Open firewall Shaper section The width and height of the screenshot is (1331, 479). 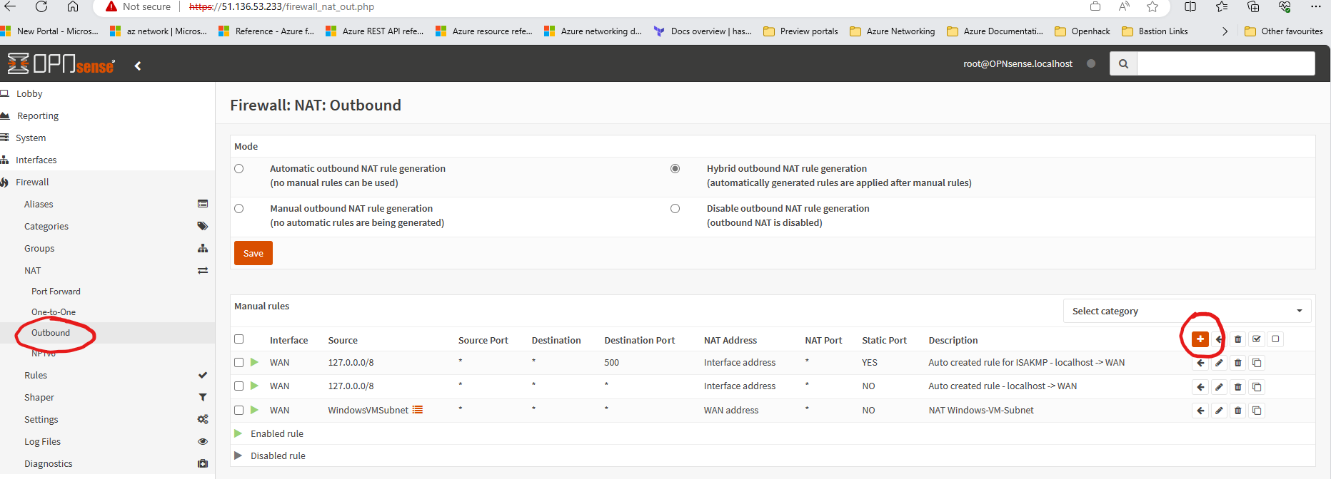coord(107,397)
